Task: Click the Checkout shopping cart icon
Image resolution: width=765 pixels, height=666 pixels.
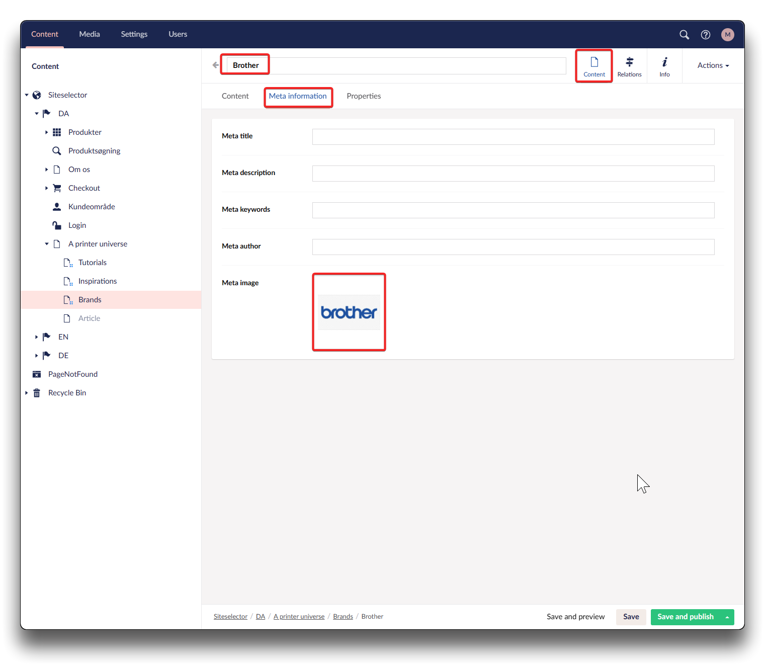Action: 57,188
